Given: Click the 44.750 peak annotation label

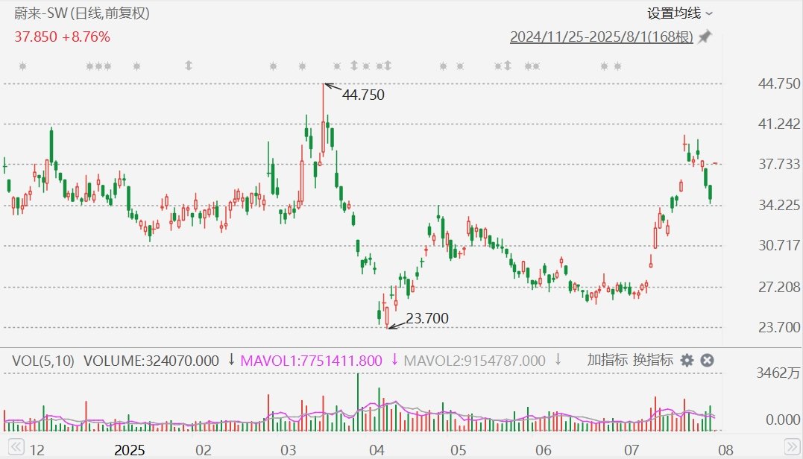Looking at the screenshot, I should coord(363,95).
